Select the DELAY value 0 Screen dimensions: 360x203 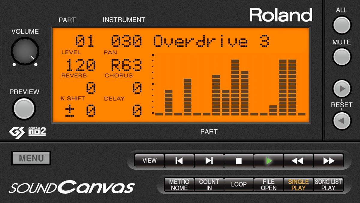(x=137, y=111)
